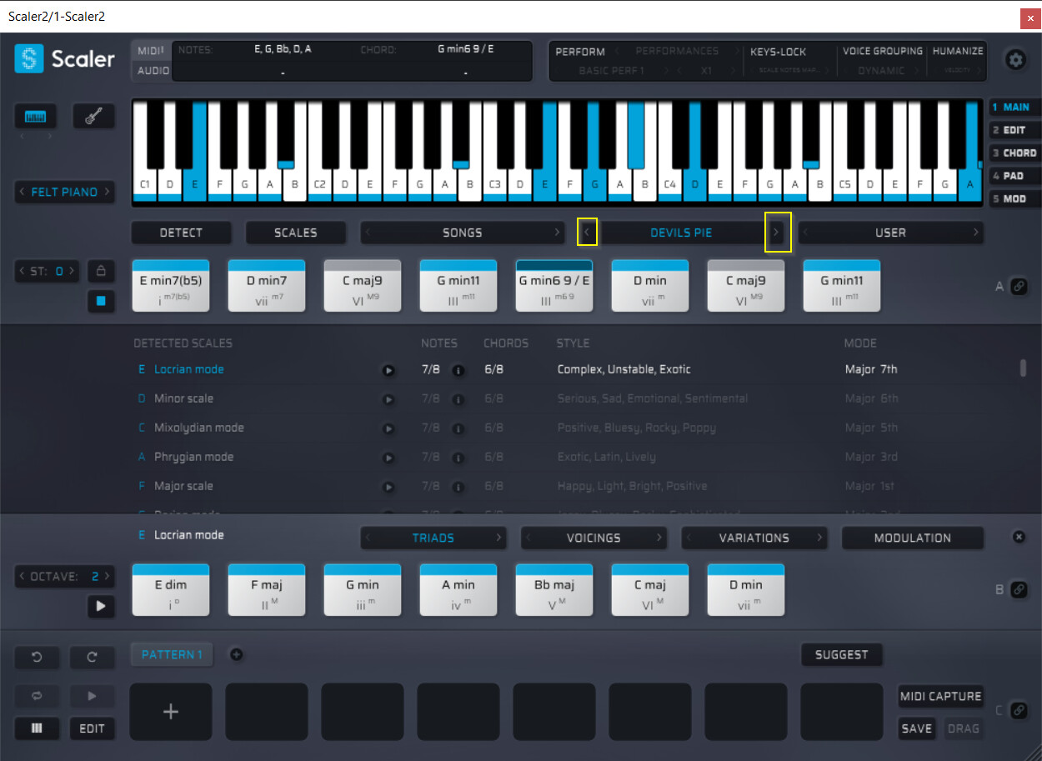Show note info for D Minor scale
Image resolution: width=1042 pixels, height=761 pixels.
458,399
